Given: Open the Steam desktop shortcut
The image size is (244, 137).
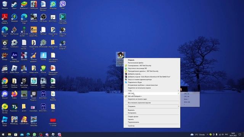Looking at the screenshot, I should pos(14,5).
